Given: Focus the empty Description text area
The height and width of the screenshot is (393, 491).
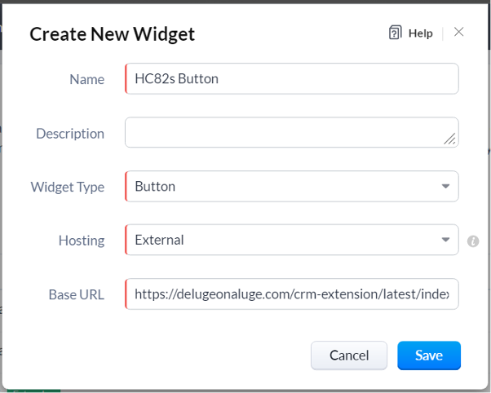Looking at the screenshot, I should click(292, 132).
